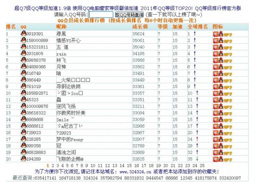Open recent query 164718138
Image resolution: width=257 pixels, height=182 pixels.
(70, 178)
